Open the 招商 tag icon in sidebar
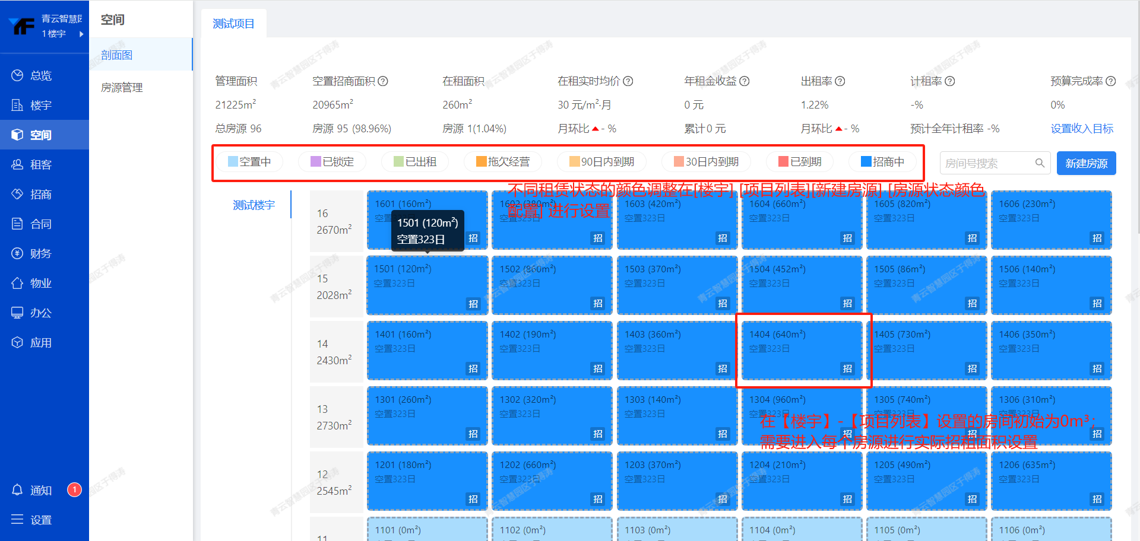The width and height of the screenshot is (1140, 541). point(17,194)
